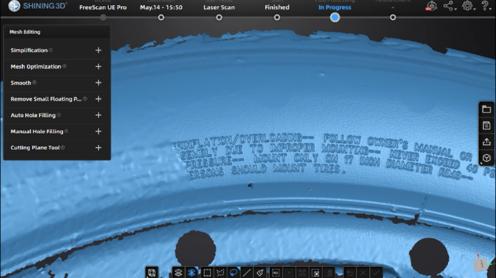
Task: Click the Smooth label
Action: (x=21, y=83)
